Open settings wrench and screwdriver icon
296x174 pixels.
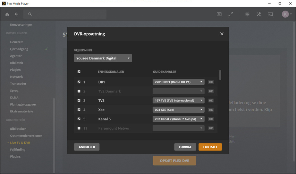(x=258, y=14)
